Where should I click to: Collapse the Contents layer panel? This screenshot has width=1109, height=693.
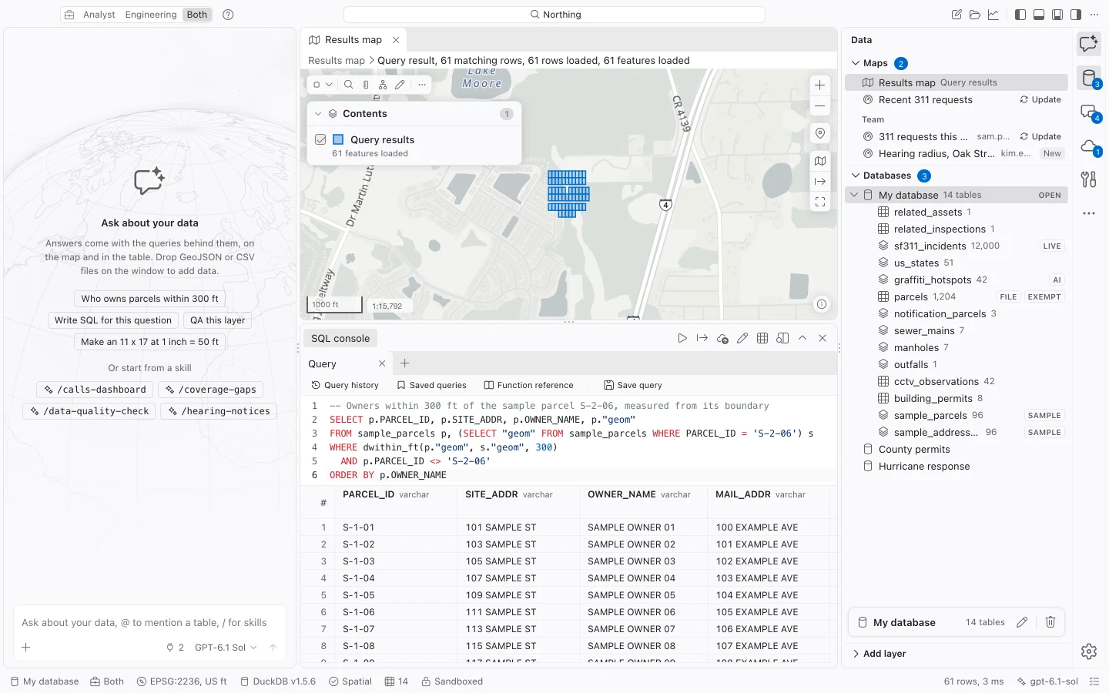(x=318, y=113)
